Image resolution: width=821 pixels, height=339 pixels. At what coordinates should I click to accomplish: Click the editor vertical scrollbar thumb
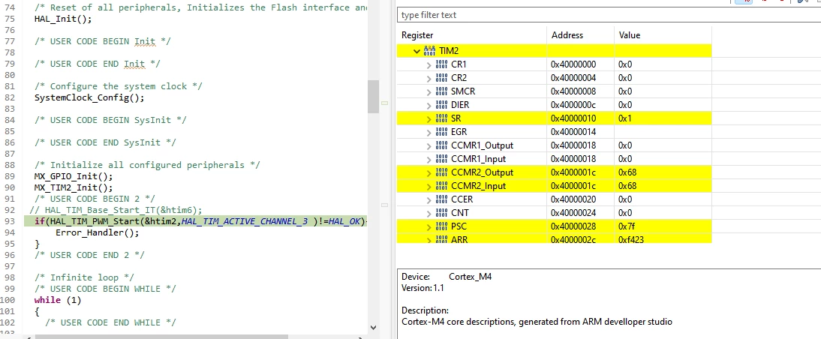click(373, 97)
